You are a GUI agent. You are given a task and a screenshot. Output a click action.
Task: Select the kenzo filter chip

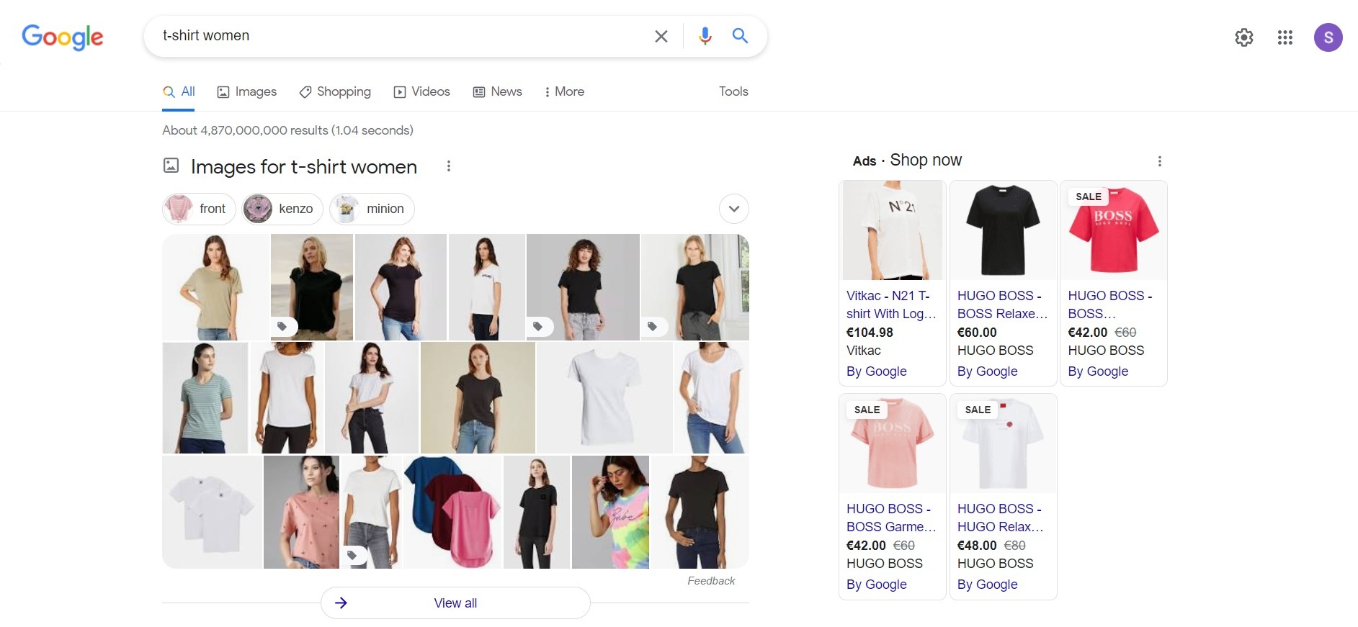282,209
